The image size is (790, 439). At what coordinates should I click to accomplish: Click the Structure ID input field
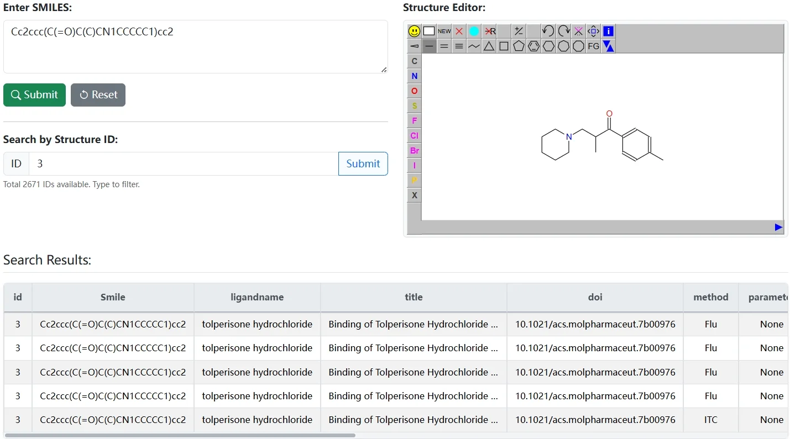(184, 163)
